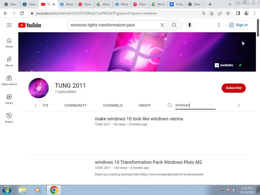Open a new browser tab

click(210, 4)
